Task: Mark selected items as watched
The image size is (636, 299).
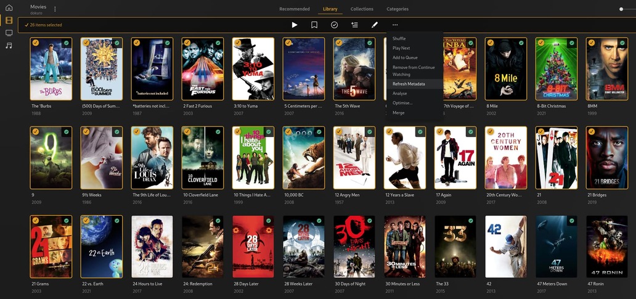Action: pyautogui.click(x=334, y=25)
